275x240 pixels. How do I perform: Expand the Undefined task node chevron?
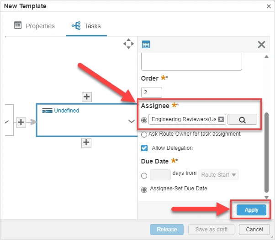(x=132, y=122)
